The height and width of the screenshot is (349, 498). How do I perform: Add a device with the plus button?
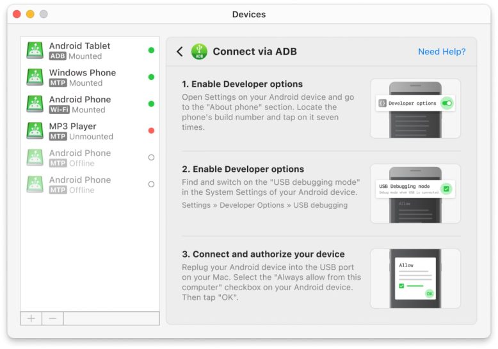click(x=31, y=318)
